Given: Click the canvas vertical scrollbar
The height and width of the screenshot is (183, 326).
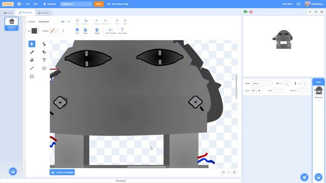Looking at the screenshot, I should click(236, 87).
